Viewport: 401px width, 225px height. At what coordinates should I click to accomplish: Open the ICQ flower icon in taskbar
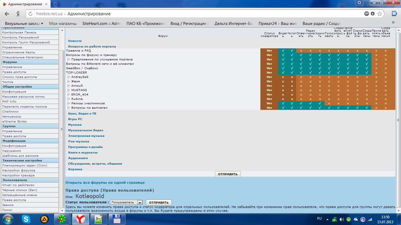pyautogui.click(x=62, y=219)
